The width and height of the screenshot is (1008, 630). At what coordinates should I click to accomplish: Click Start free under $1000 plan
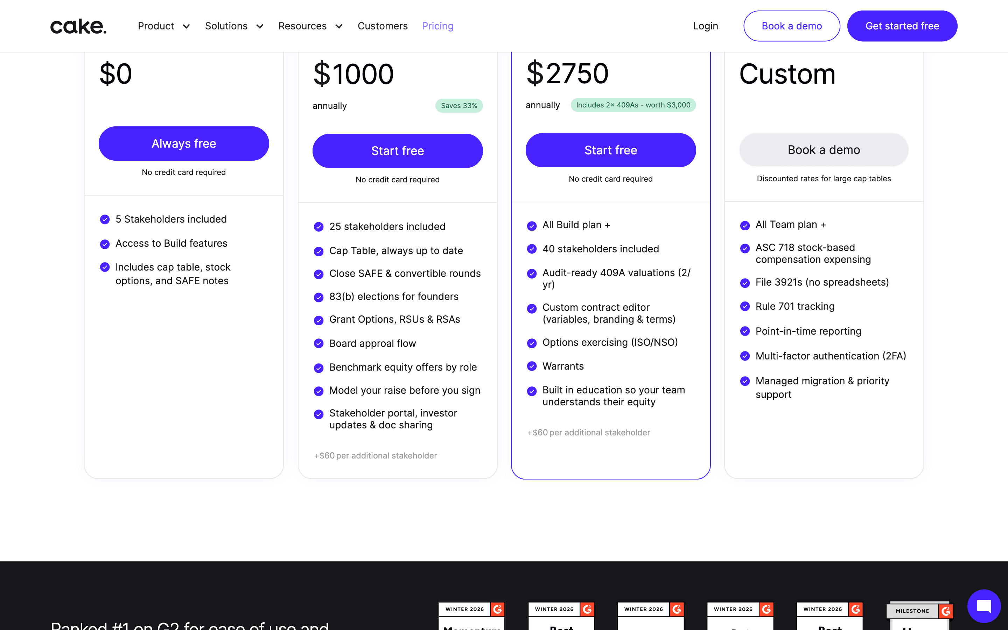pos(398,151)
